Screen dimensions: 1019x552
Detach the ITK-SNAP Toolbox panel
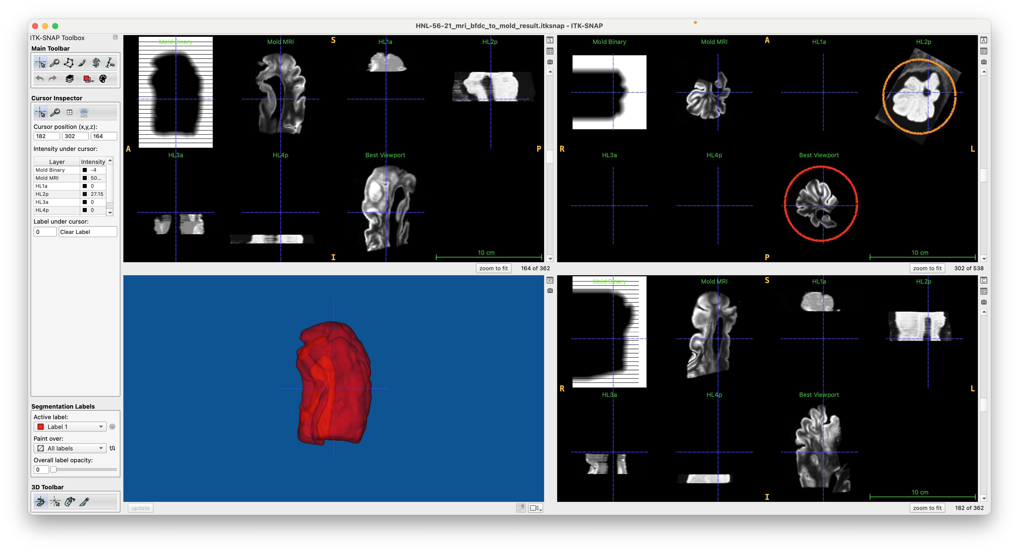[x=115, y=37]
